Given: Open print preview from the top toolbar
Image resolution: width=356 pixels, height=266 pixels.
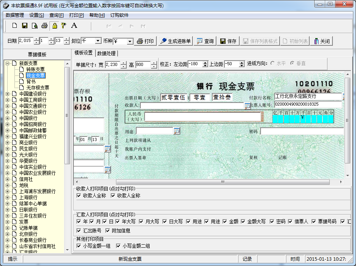Looking at the screenshot, I should pyautogui.click(x=35, y=26).
